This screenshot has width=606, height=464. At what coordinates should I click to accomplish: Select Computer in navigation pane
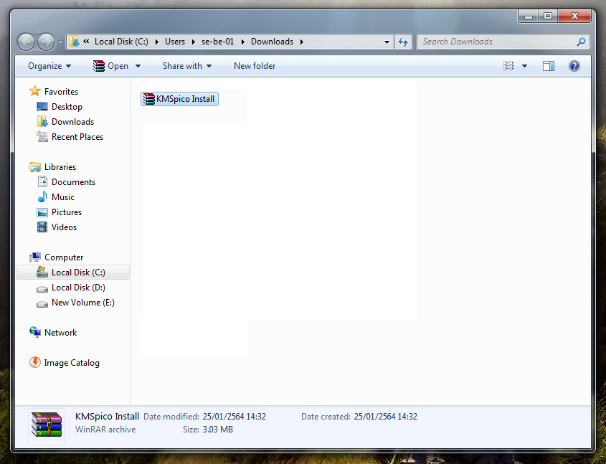click(x=64, y=257)
